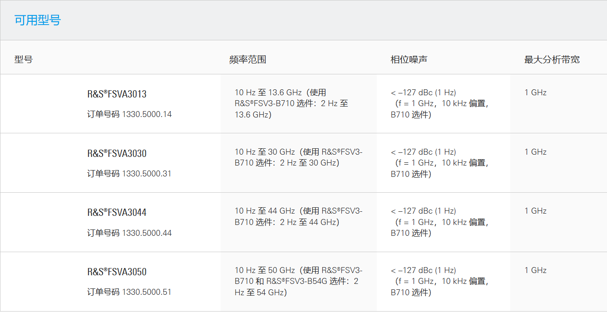Screen dimensions: 607x312
Task: Click order number 1330.5000.31
Action: click(x=147, y=174)
